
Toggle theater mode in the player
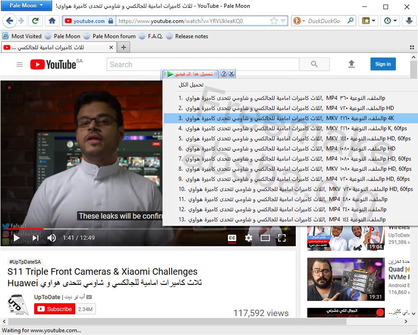265,238
